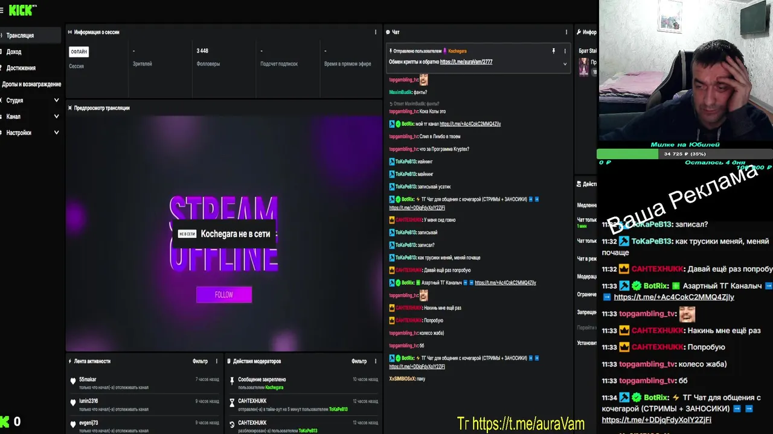Click the Зрителей stat label
This screenshot has width=773, height=434.
143,63
